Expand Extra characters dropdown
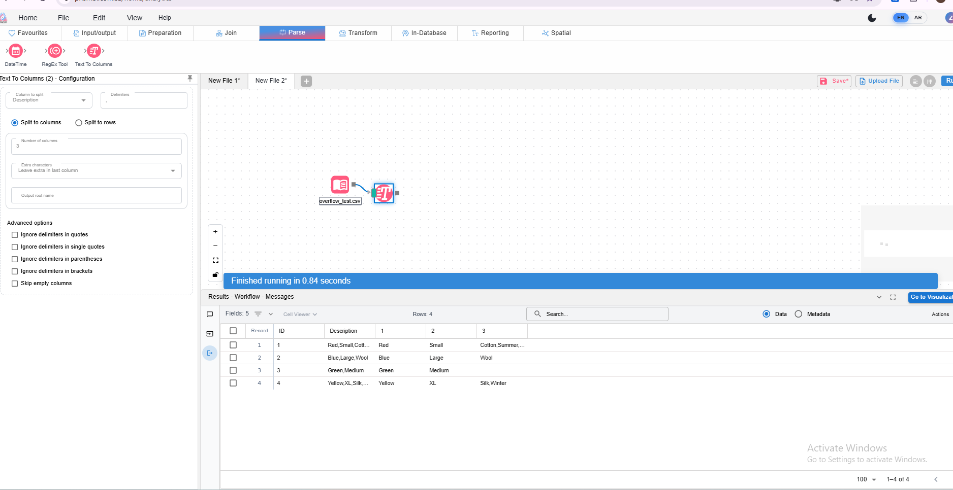The width and height of the screenshot is (953, 490). 97,171
